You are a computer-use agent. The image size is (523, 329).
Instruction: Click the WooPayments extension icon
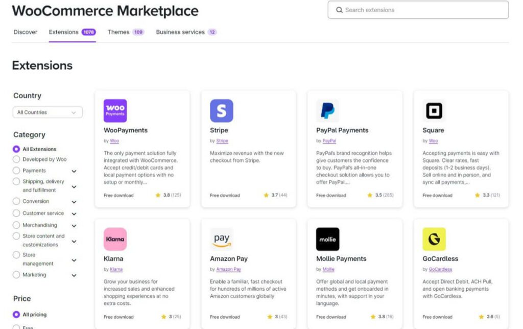coord(115,110)
